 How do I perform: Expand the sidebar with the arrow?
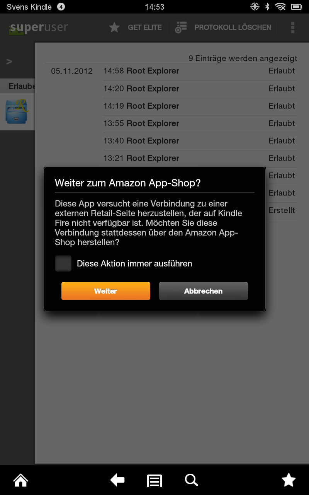(x=9, y=61)
